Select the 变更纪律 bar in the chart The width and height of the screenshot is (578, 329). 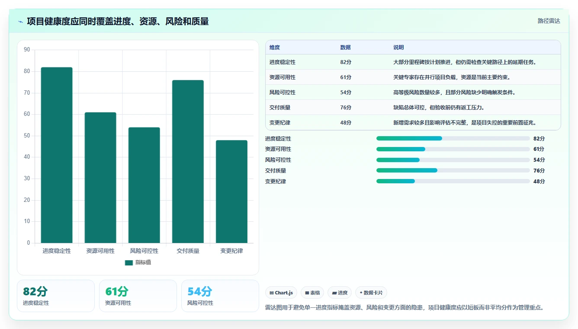pyautogui.click(x=231, y=192)
